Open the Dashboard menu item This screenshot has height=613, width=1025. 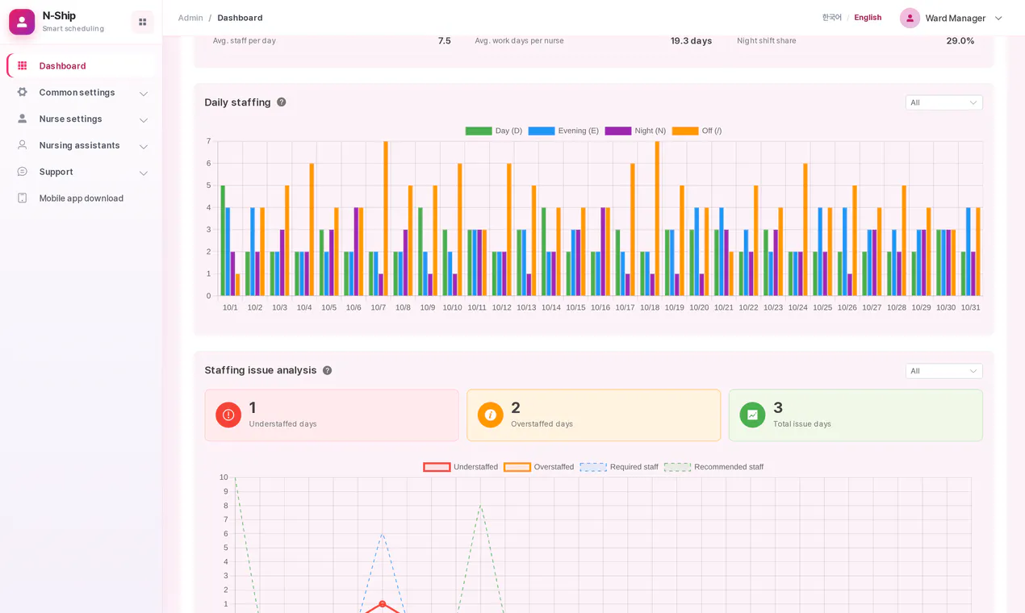81,66
